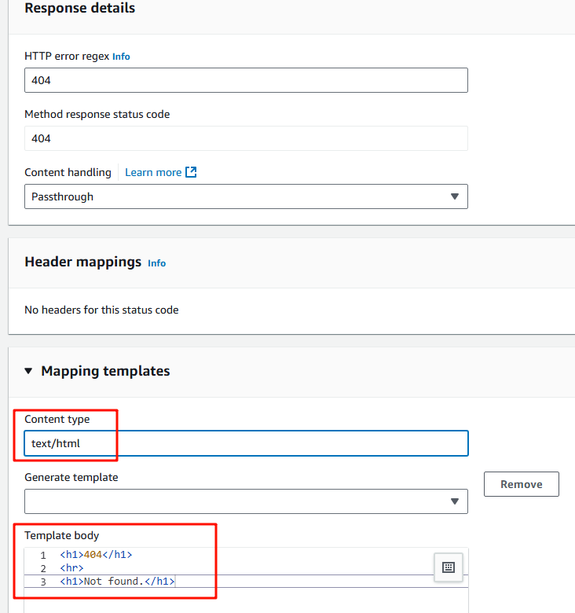Click the Not found. code line

[x=117, y=582]
